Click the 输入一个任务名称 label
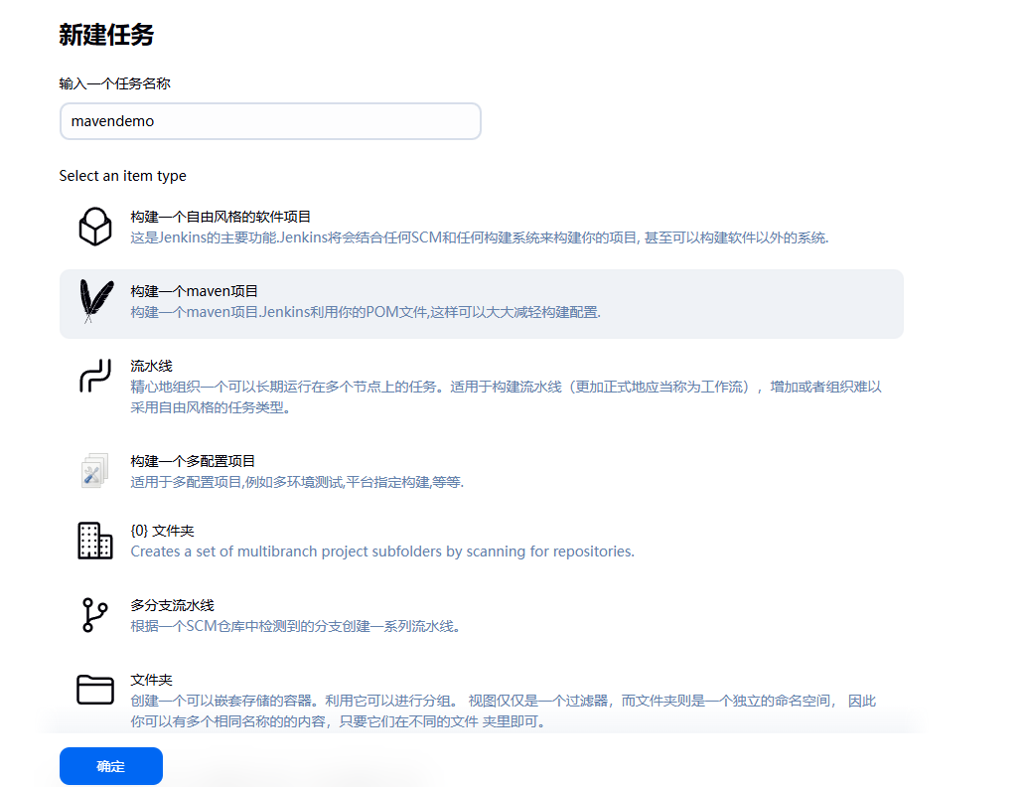Image resolution: width=1027 pixels, height=787 pixels. (114, 83)
